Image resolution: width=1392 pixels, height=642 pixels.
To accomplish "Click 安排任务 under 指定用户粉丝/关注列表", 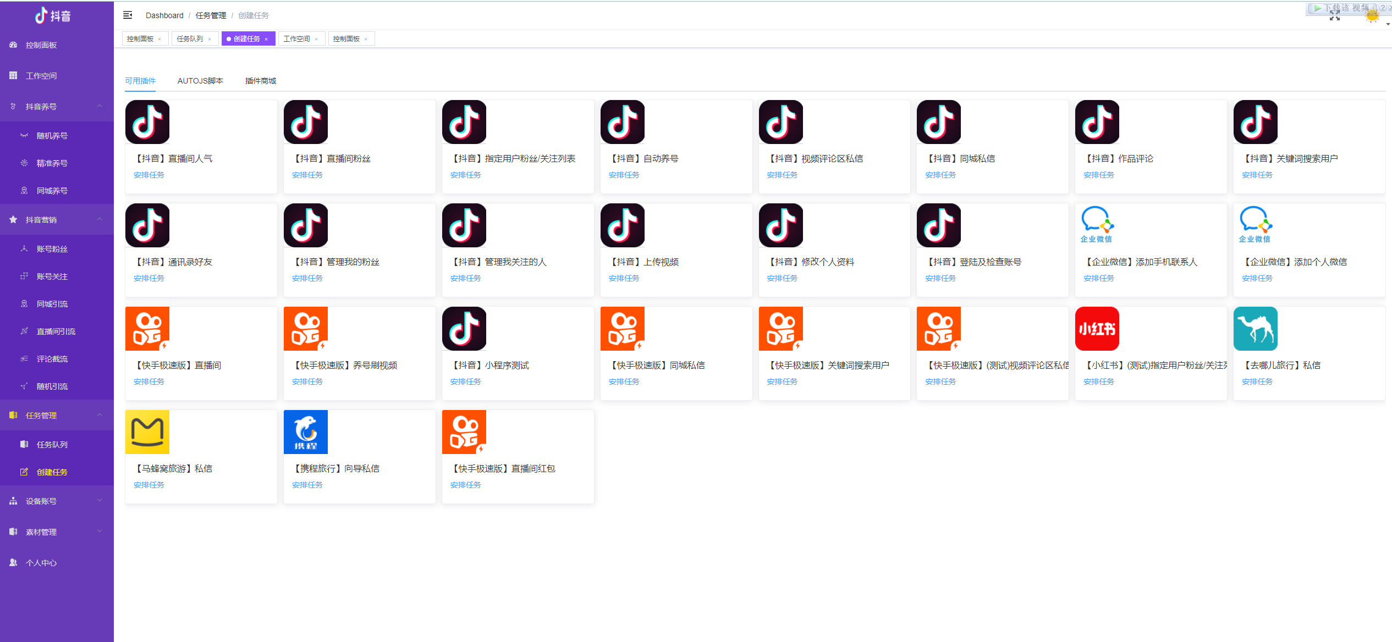I will (x=466, y=175).
